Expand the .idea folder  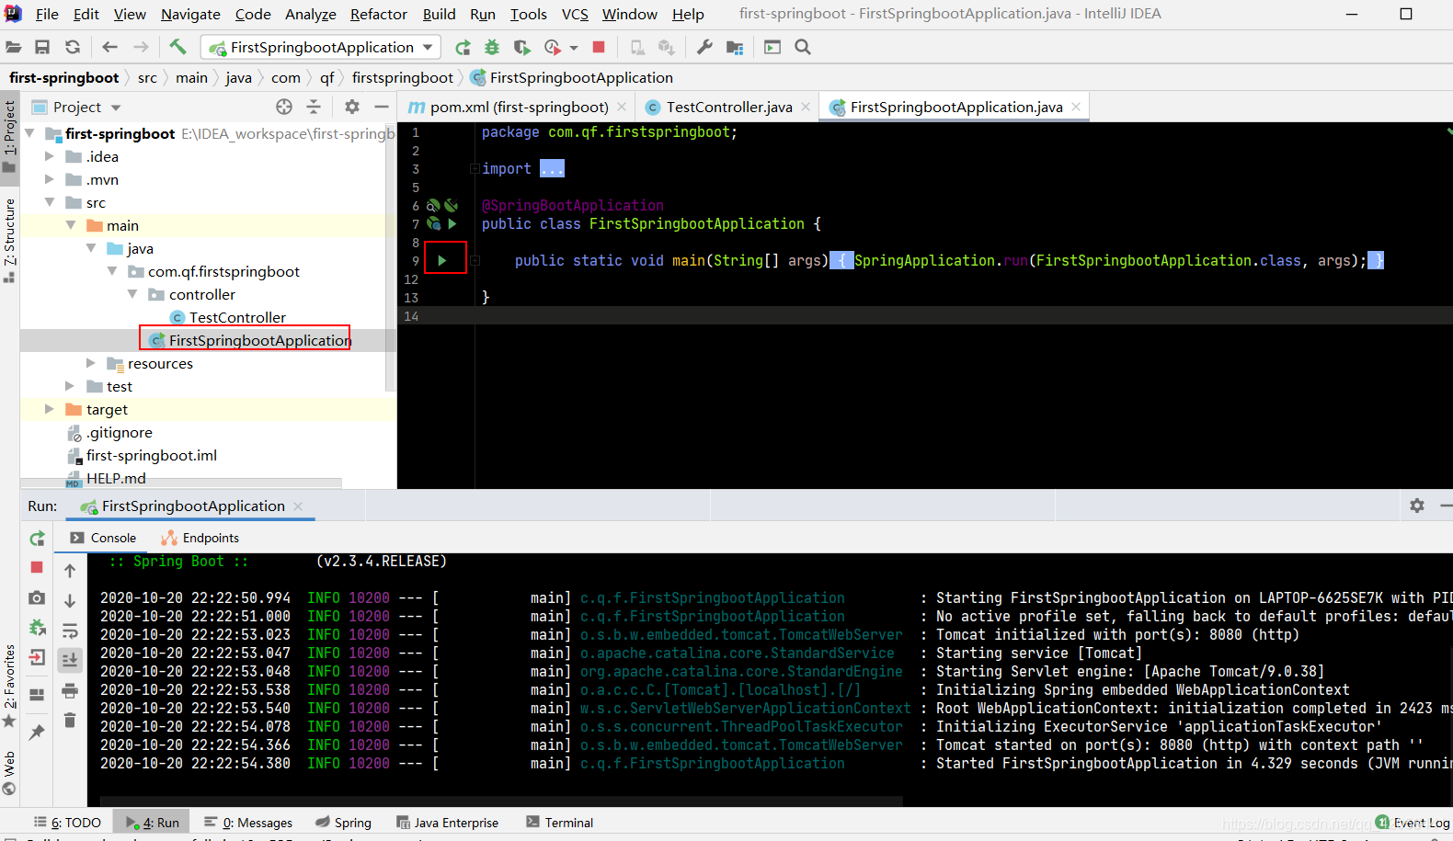click(50, 156)
